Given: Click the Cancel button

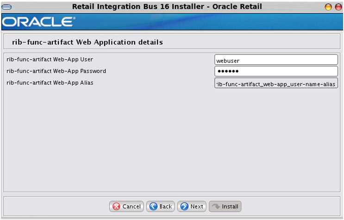Looking at the screenshot, I should 126,206.
